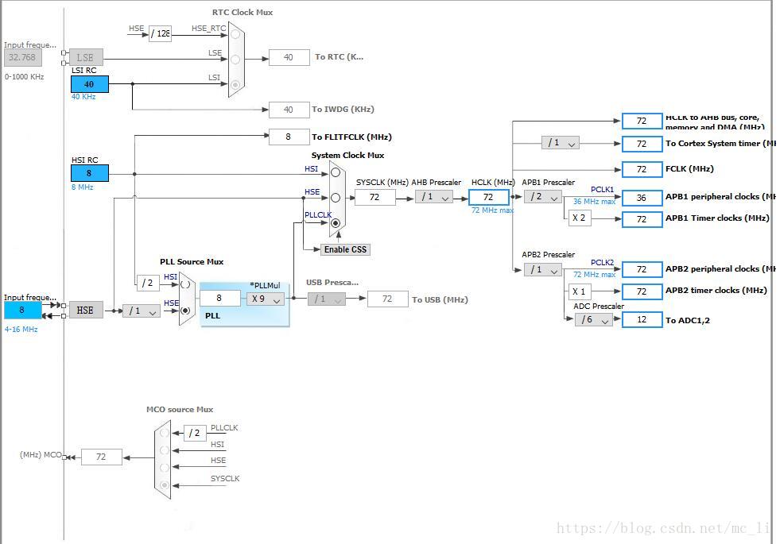Select HSI in System Clock Mux
Image resolution: width=780 pixels, height=544 pixels.
point(336,173)
